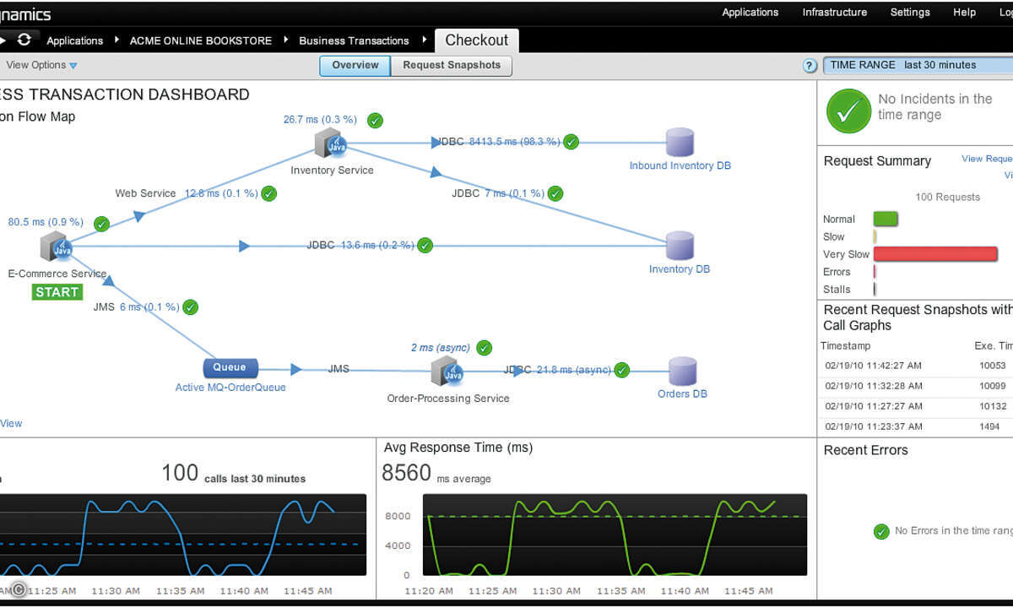Click the 80.5 ms (0.9 %) metric link
Viewport: 1013px width, 608px height.
pyautogui.click(x=46, y=222)
